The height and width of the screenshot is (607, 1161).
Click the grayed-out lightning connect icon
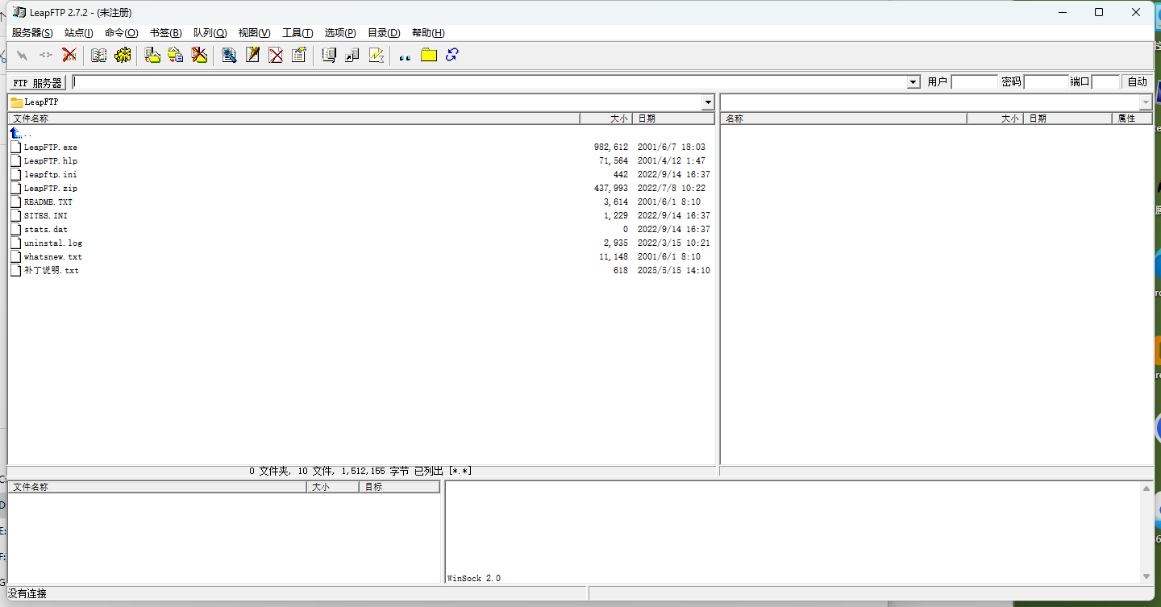coord(22,56)
